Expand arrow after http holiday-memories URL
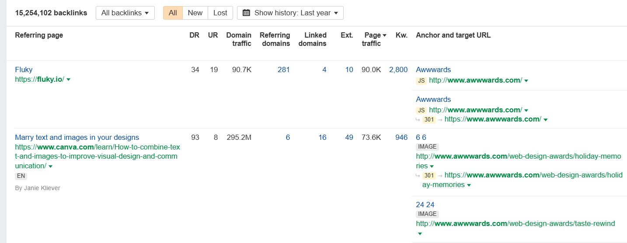The image size is (627, 243). point(432,167)
